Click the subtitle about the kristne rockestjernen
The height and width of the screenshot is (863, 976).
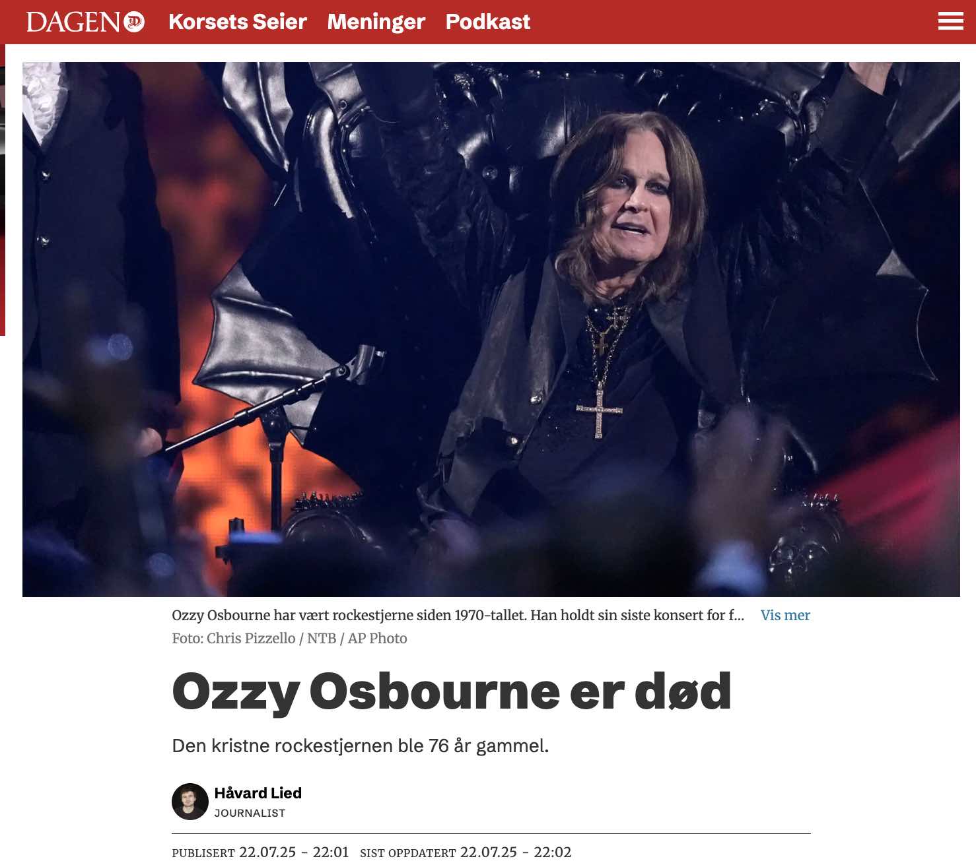[361, 746]
